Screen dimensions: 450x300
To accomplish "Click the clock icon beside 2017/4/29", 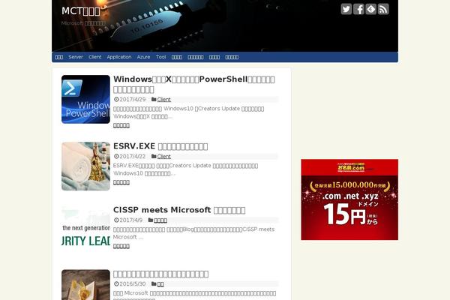I will pyautogui.click(x=116, y=99).
